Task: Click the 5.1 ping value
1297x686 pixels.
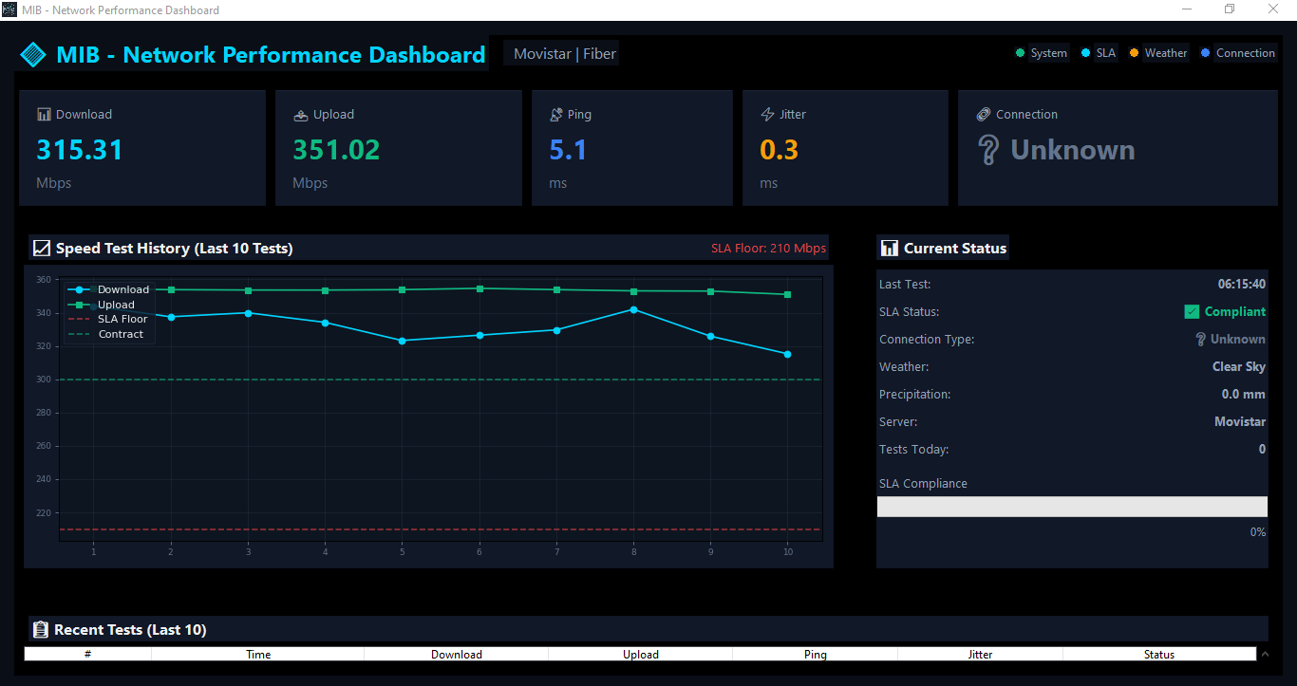Action: [568, 150]
